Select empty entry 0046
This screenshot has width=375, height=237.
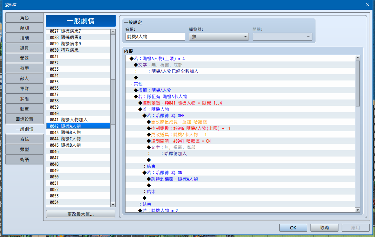coord(78,152)
